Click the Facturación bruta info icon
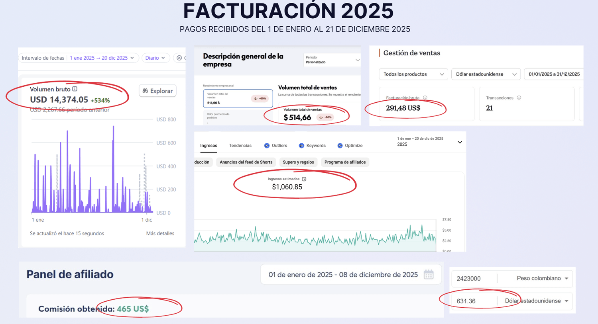 pyautogui.click(x=425, y=98)
